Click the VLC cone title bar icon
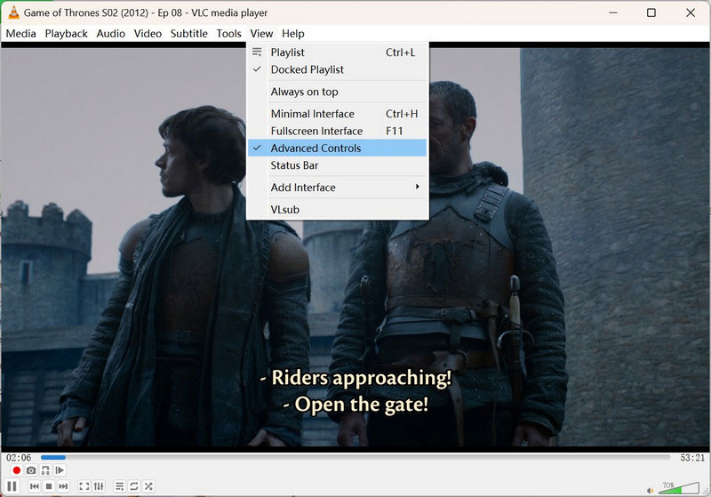This screenshot has width=711, height=497. pyautogui.click(x=14, y=12)
